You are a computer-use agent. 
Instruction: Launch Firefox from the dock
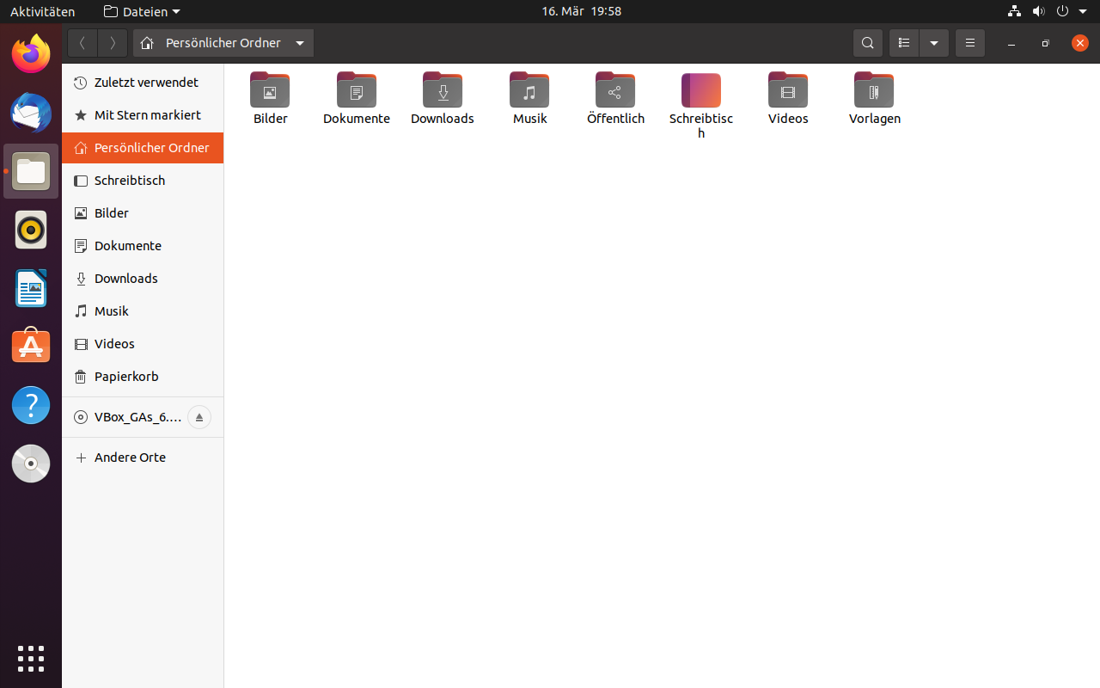(x=31, y=54)
